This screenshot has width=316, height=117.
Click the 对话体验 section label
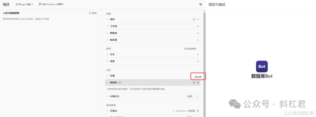111,105
